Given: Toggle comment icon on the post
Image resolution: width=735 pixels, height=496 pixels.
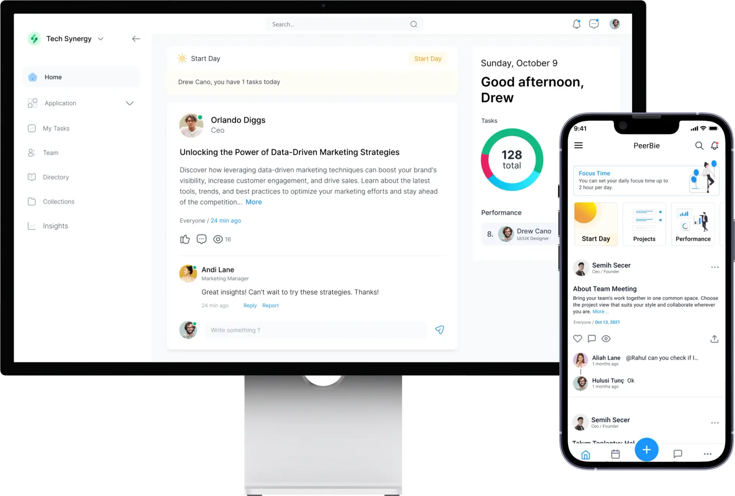Looking at the screenshot, I should 201,239.
